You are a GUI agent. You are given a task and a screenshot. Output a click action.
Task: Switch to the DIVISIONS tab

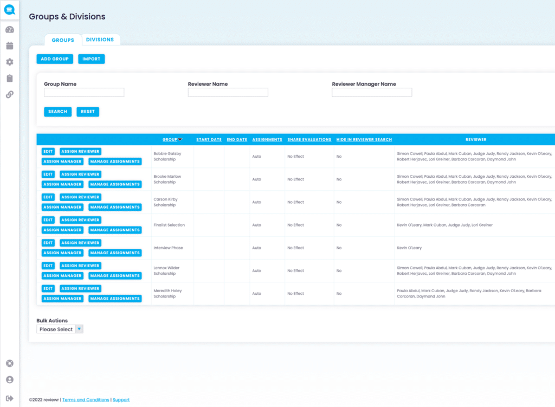[100, 39]
